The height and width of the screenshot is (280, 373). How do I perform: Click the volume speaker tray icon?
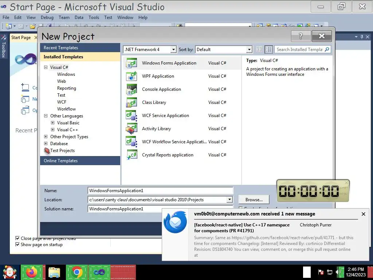click(x=338, y=272)
